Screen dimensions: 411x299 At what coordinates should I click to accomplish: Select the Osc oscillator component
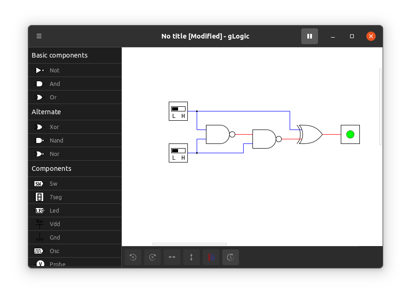[x=75, y=251]
